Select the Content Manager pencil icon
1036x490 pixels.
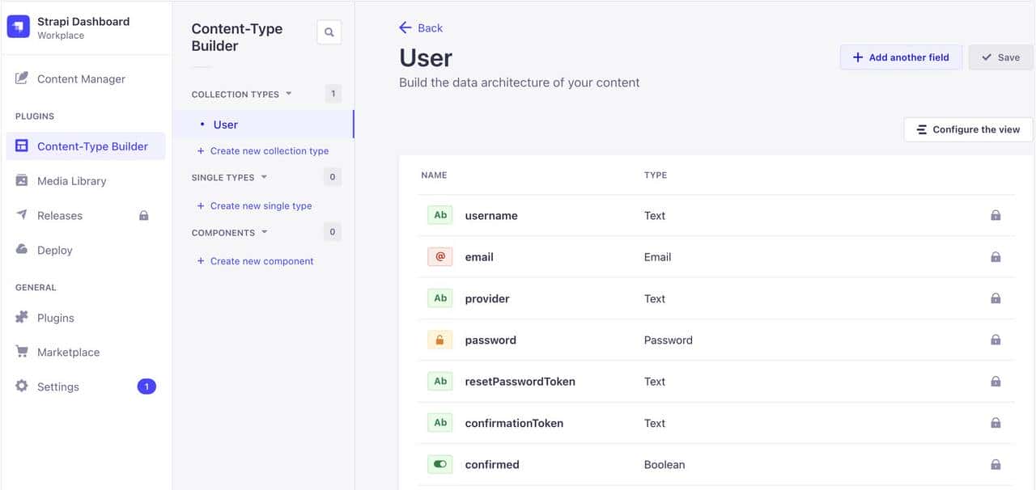[x=21, y=78]
